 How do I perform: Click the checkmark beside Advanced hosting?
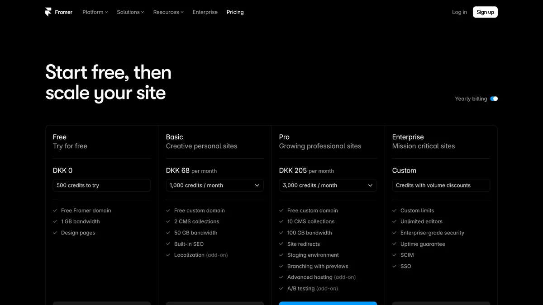tap(281, 277)
